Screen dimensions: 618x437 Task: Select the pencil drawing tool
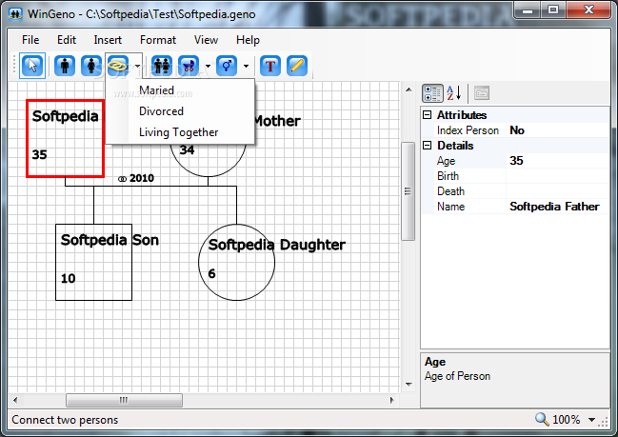(x=297, y=66)
